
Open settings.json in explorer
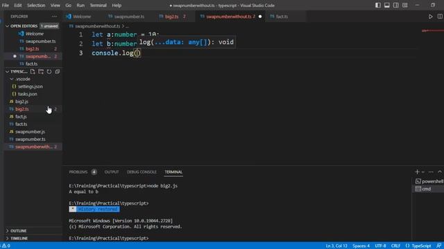click(x=31, y=86)
